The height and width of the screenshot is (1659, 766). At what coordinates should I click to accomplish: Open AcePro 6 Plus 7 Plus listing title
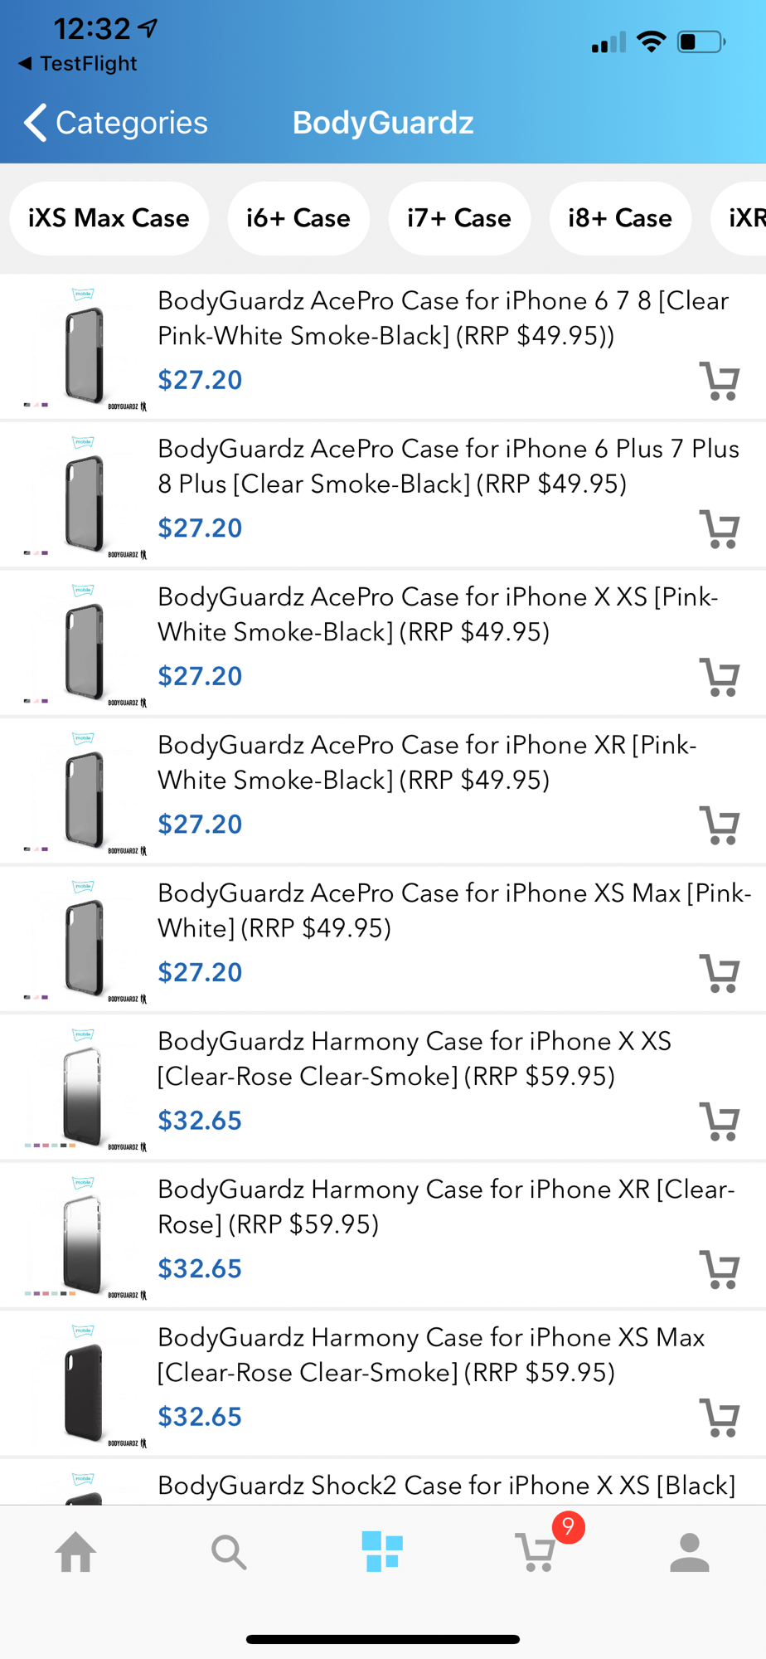click(448, 465)
